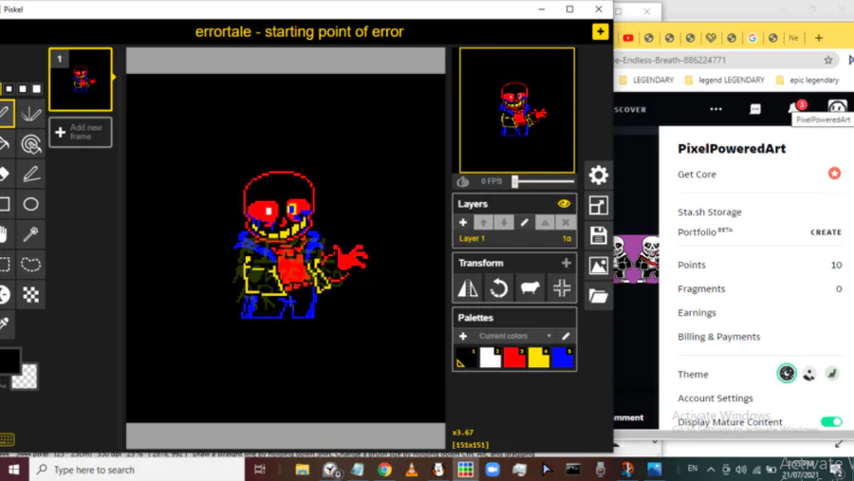
Task: Pick the yellow palette color
Action: (538, 358)
